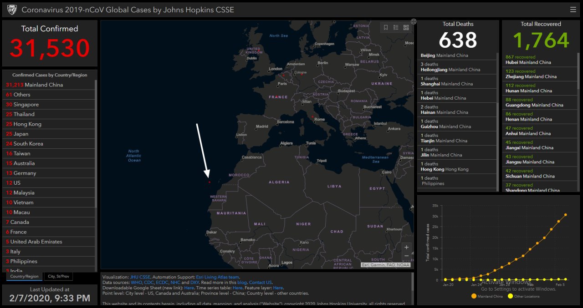Image resolution: width=583 pixels, height=308 pixels.
Task: Select Malaysia in the country list
Action: pyautogui.click(x=49, y=193)
